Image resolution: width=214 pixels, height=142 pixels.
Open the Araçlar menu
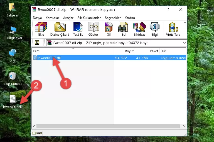[x=68, y=18]
